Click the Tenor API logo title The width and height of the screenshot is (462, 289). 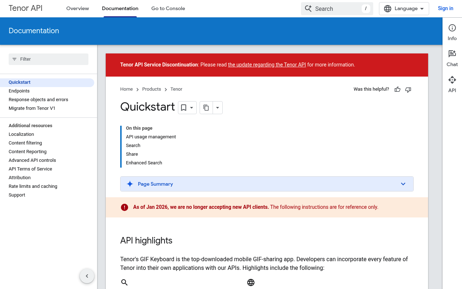pyautogui.click(x=26, y=8)
